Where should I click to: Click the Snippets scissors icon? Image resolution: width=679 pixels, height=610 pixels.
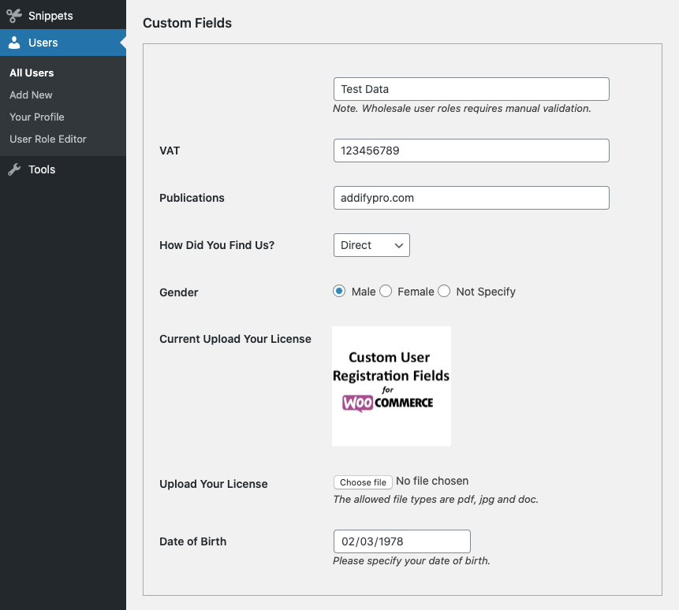click(14, 15)
